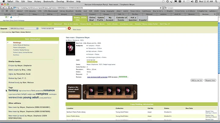This screenshot has height=123, width=220.
Task: Click the Full Screen shelf browser button
Action: (x=74, y=96)
